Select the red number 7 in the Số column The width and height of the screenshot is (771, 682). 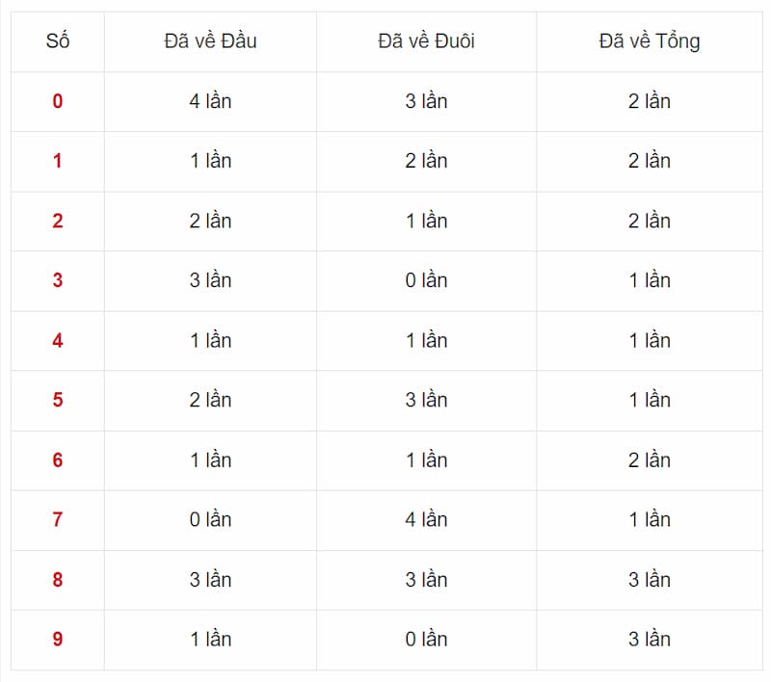pyautogui.click(x=58, y=519)
